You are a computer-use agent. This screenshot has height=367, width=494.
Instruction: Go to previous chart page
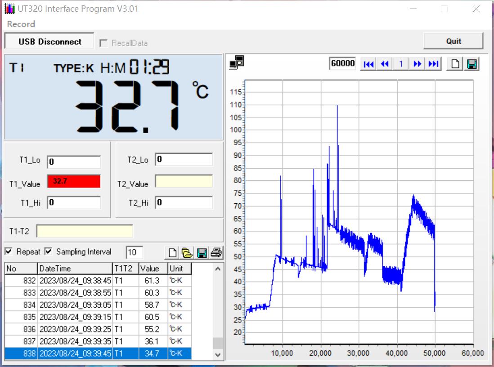385,64
